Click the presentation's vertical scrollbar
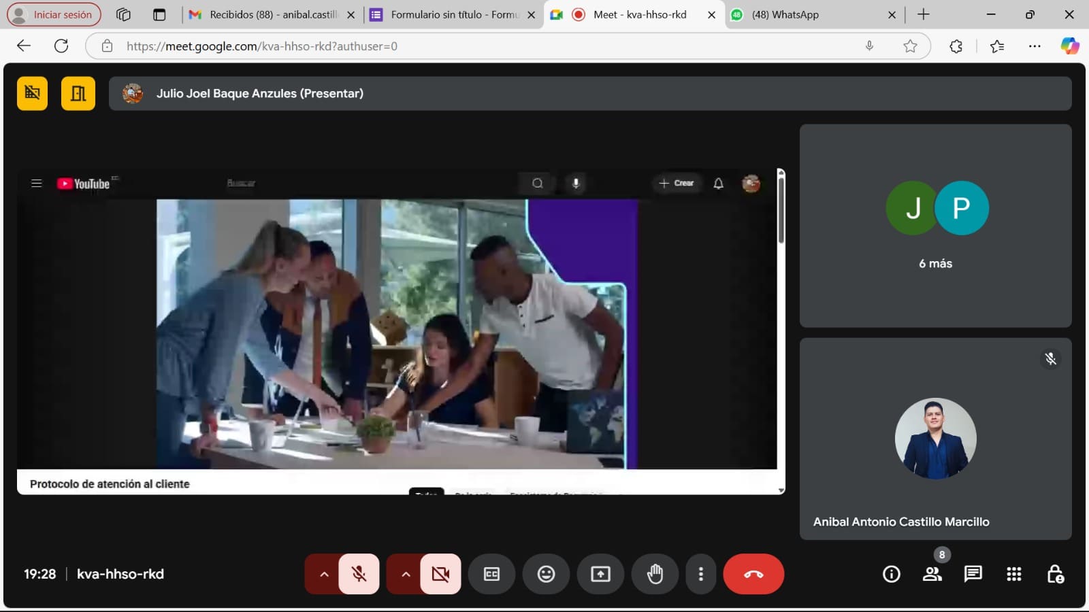The image size is (1089, 612). [x=781, y=211]
